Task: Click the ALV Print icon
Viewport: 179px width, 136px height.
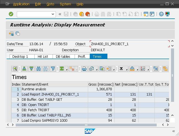Action: (84, 69)
